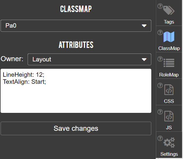Click help icon beside JS
183x159 pixels.
pos(160,112)
